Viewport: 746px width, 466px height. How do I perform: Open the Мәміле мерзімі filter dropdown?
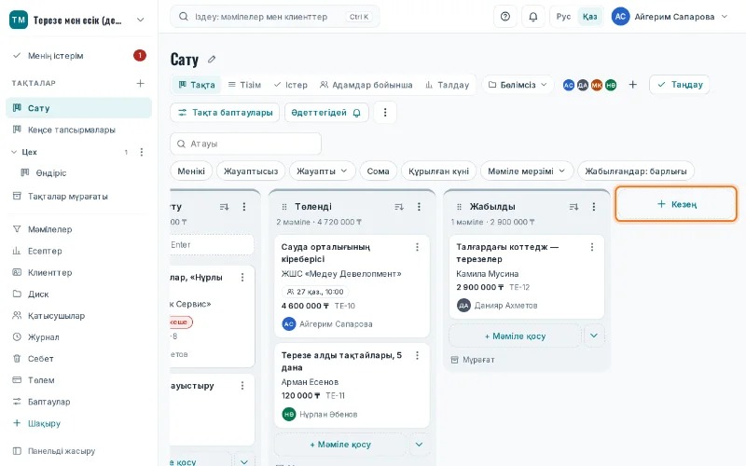527,171
